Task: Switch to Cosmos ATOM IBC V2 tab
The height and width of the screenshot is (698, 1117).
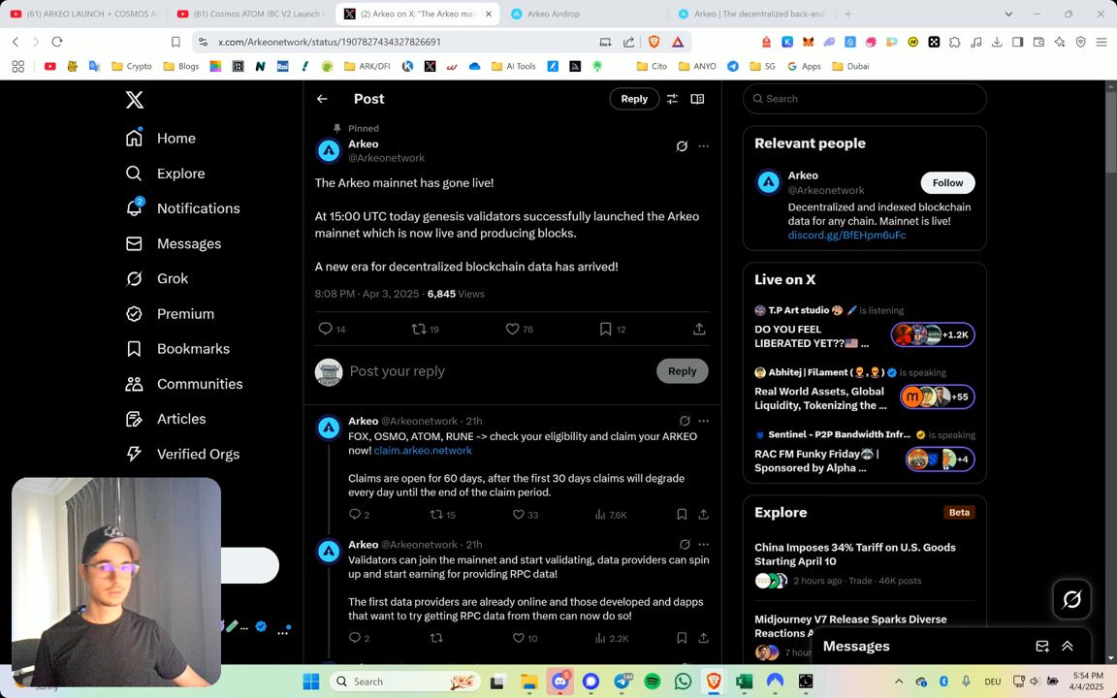Action: coord(251,14)
